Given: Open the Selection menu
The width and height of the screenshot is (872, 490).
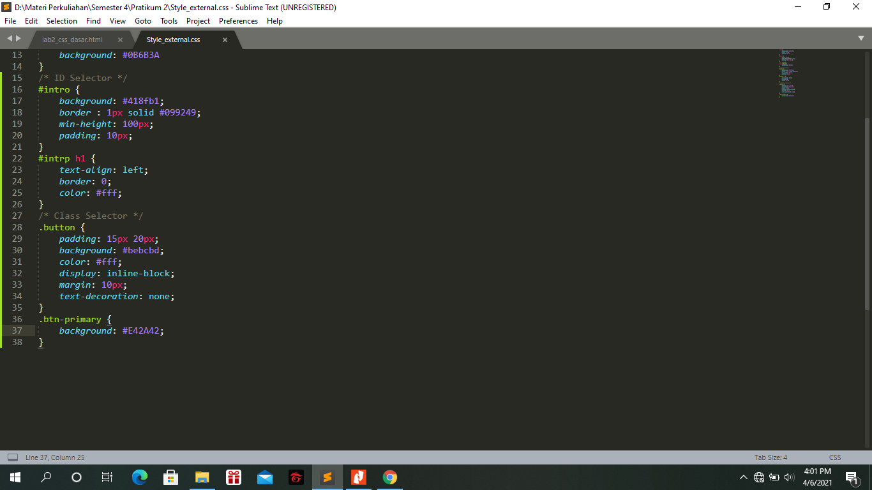Looking at the screenshot, I should [62, 21].
